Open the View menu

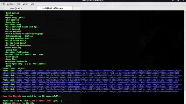click(25, 4)
